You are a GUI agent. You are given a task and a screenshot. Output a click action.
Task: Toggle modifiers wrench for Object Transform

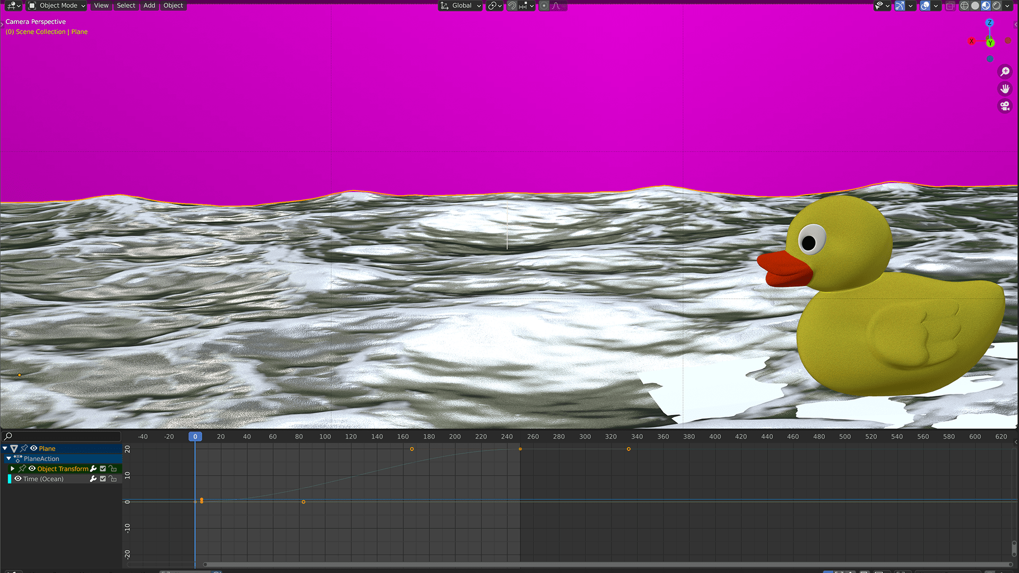(93, 468)
